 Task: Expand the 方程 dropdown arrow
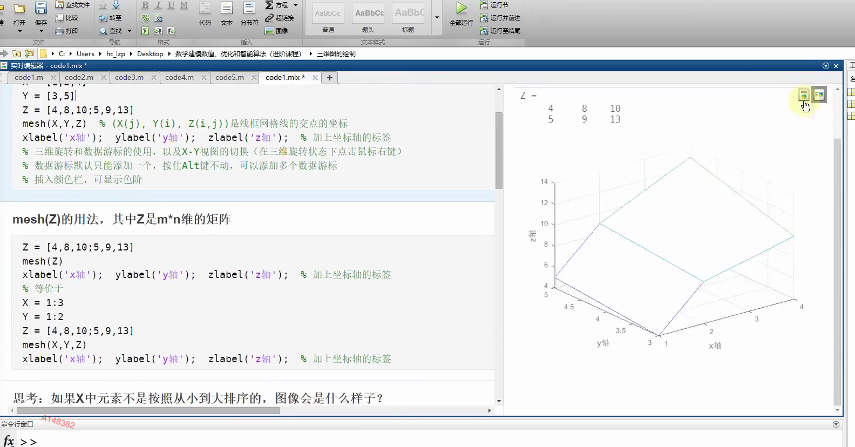296,5
